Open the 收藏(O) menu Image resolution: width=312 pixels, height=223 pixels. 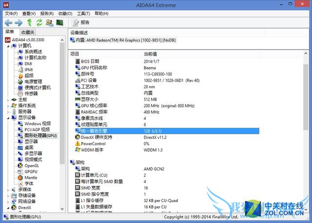(65, 14)
